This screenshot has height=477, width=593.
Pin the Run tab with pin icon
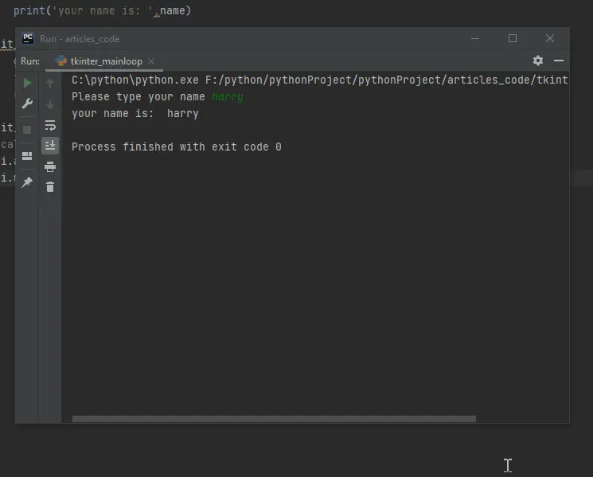(x=27, y=182)
